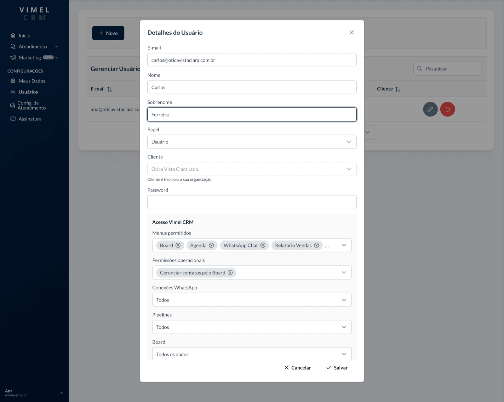
Task: Click the Nome input field
Action: pyautogui.click(x=252, y=87)
